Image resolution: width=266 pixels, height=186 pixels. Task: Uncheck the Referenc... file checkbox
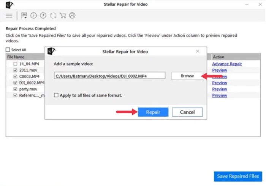pyautogui.click(x=15, y=95)
